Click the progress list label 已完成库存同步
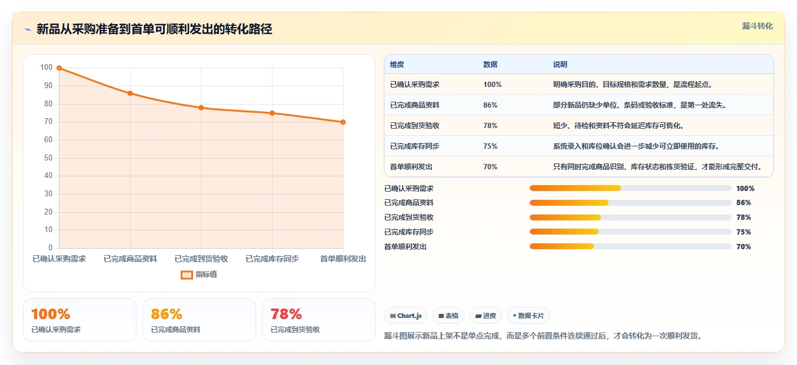Image resolution: width=797 pixels, height=365 pixels. click(x=409, y=232)
